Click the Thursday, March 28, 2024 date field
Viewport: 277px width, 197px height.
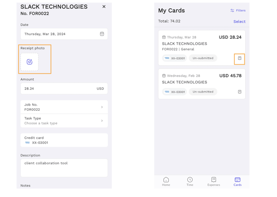(58, 34)
